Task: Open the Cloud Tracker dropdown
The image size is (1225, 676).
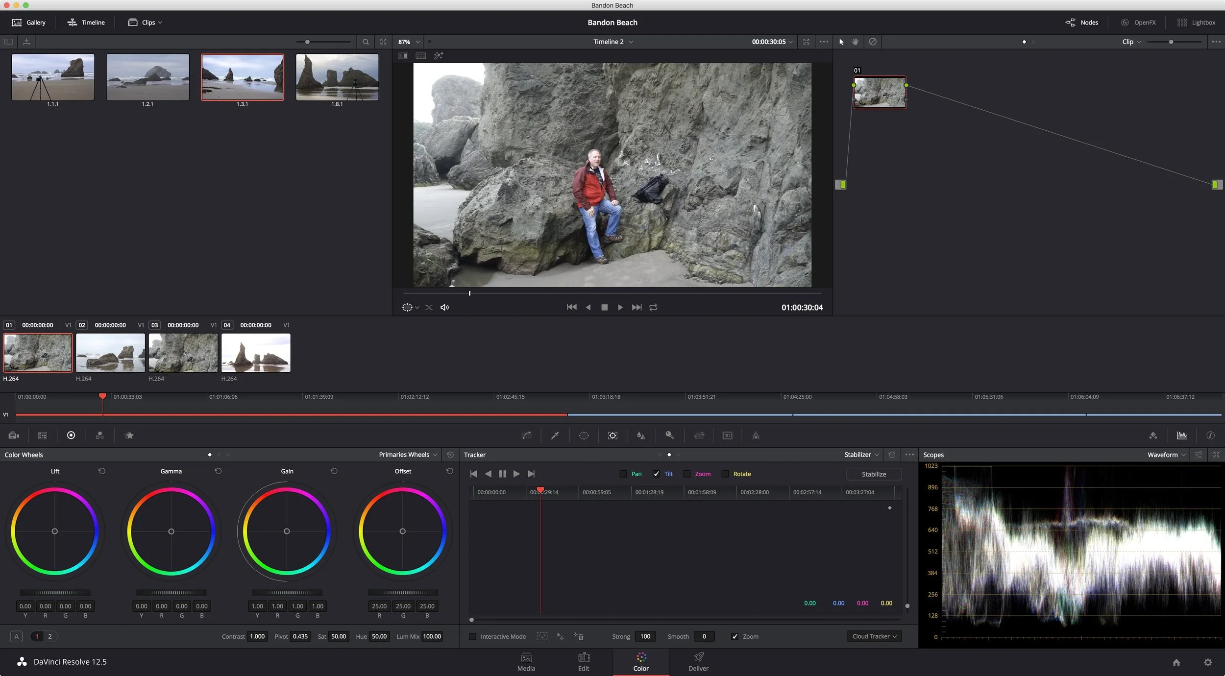Action: point(874,636)
